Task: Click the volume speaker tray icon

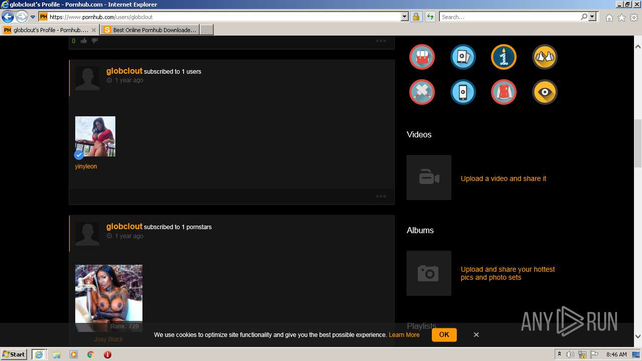Action: click(570, 354)
